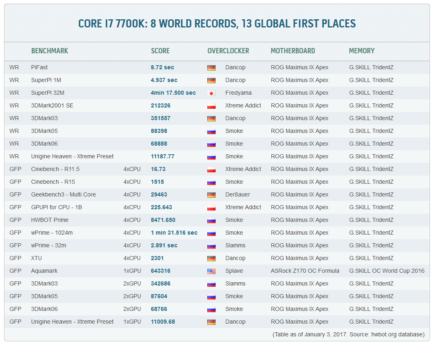Select the score '1515'
This screenshot has height=345, width=434.
coord(157,182)
